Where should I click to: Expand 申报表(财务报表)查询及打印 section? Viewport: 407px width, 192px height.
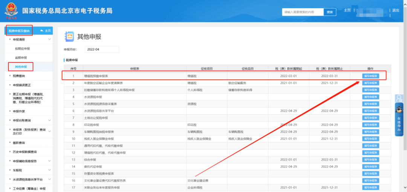(49, 132)
